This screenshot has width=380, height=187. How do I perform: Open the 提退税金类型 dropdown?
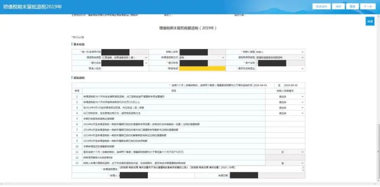point(125,57)
